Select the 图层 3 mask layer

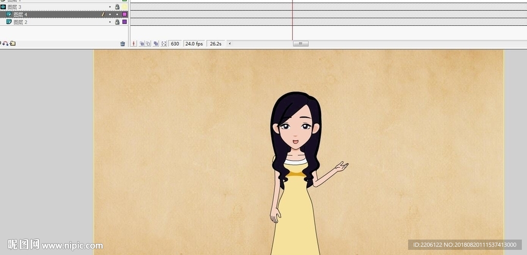click(64, 7)
